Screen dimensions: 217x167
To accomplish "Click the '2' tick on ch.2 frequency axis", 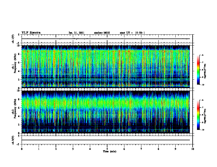I will pos(19,125).
